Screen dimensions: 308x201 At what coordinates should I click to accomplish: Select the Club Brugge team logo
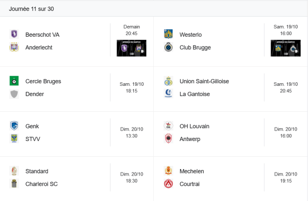169,47
